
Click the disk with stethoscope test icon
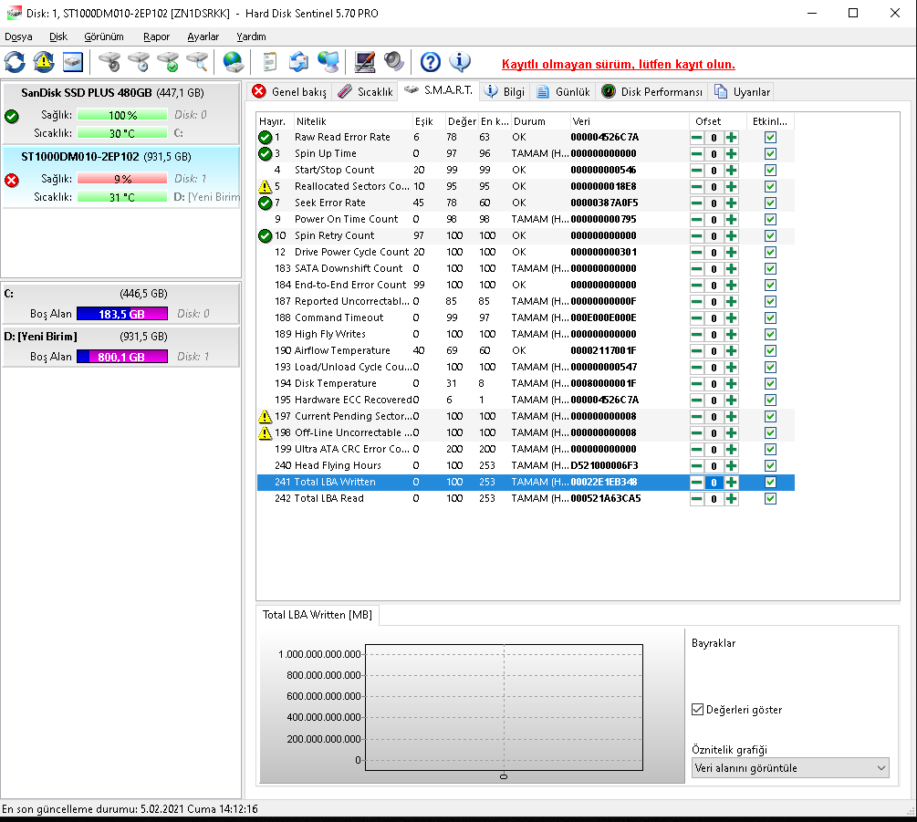click(x=109, y=62)
